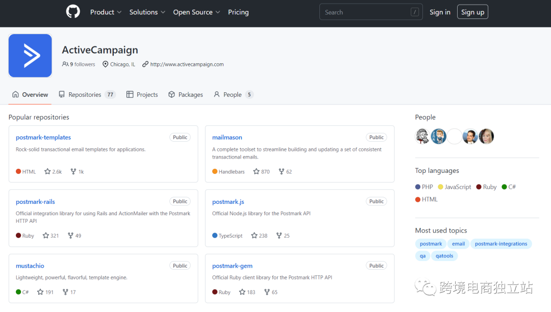
Task: Go to the Pricing page
Action: (x=238, y=12)
